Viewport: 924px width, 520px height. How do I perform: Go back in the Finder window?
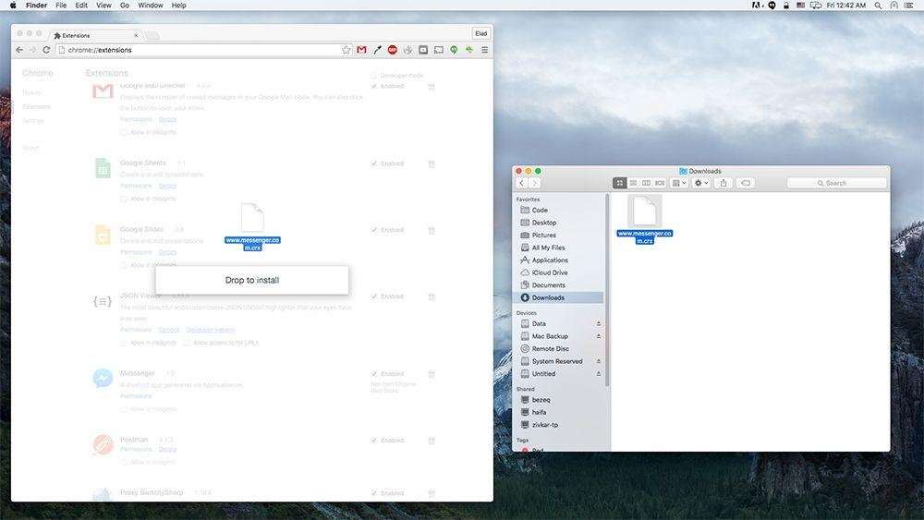pos(521,183)
